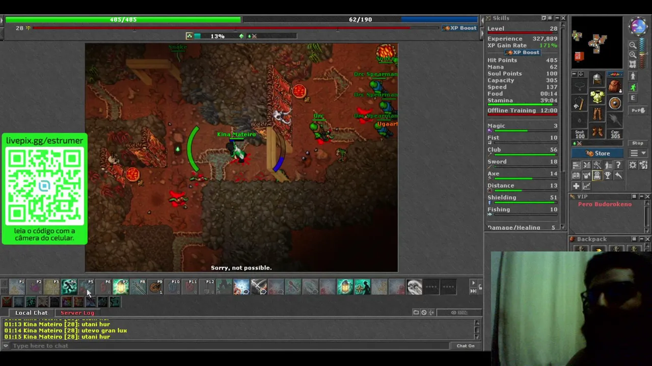This screenshot has width=652, height=366.
Task: Minimize the Backpack panel
Action: pos(641,239)
